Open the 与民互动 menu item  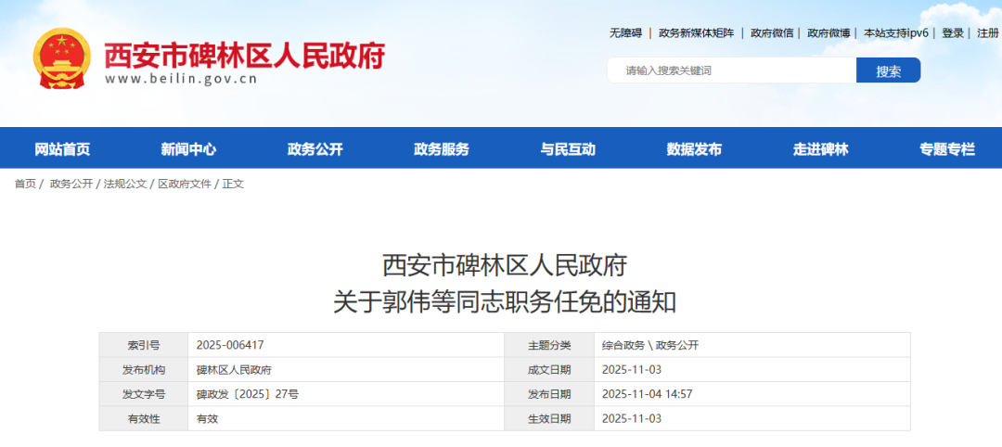point(568,148)
